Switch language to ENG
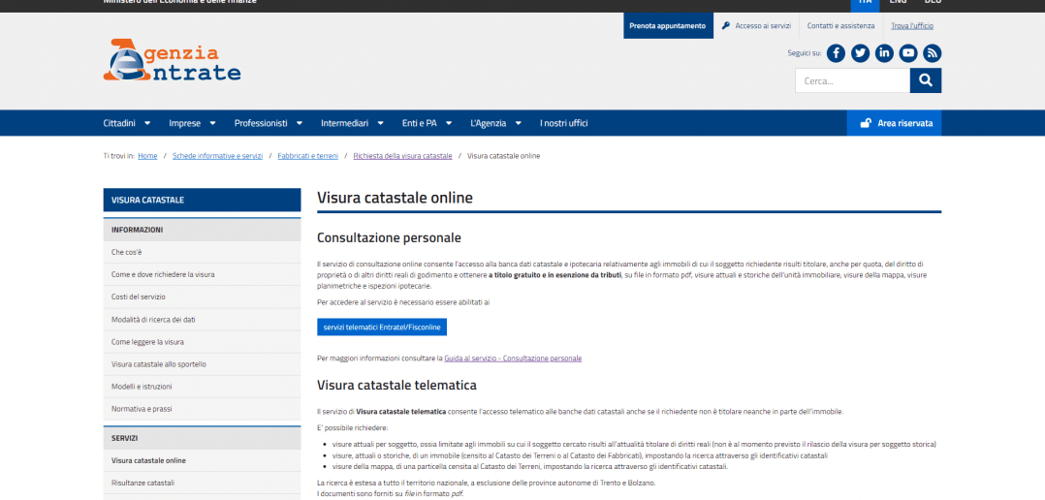 pyautogui.click(x=898, y=2)
